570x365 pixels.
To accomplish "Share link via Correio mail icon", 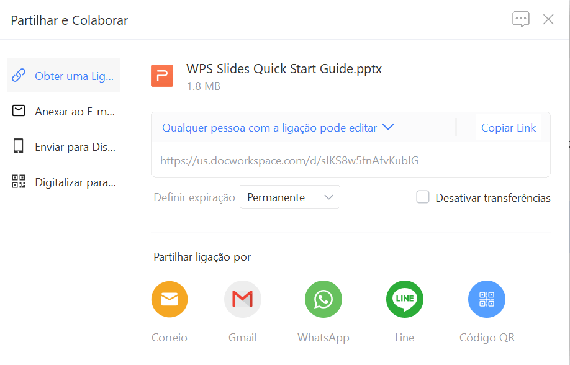I will pos(170,299).
